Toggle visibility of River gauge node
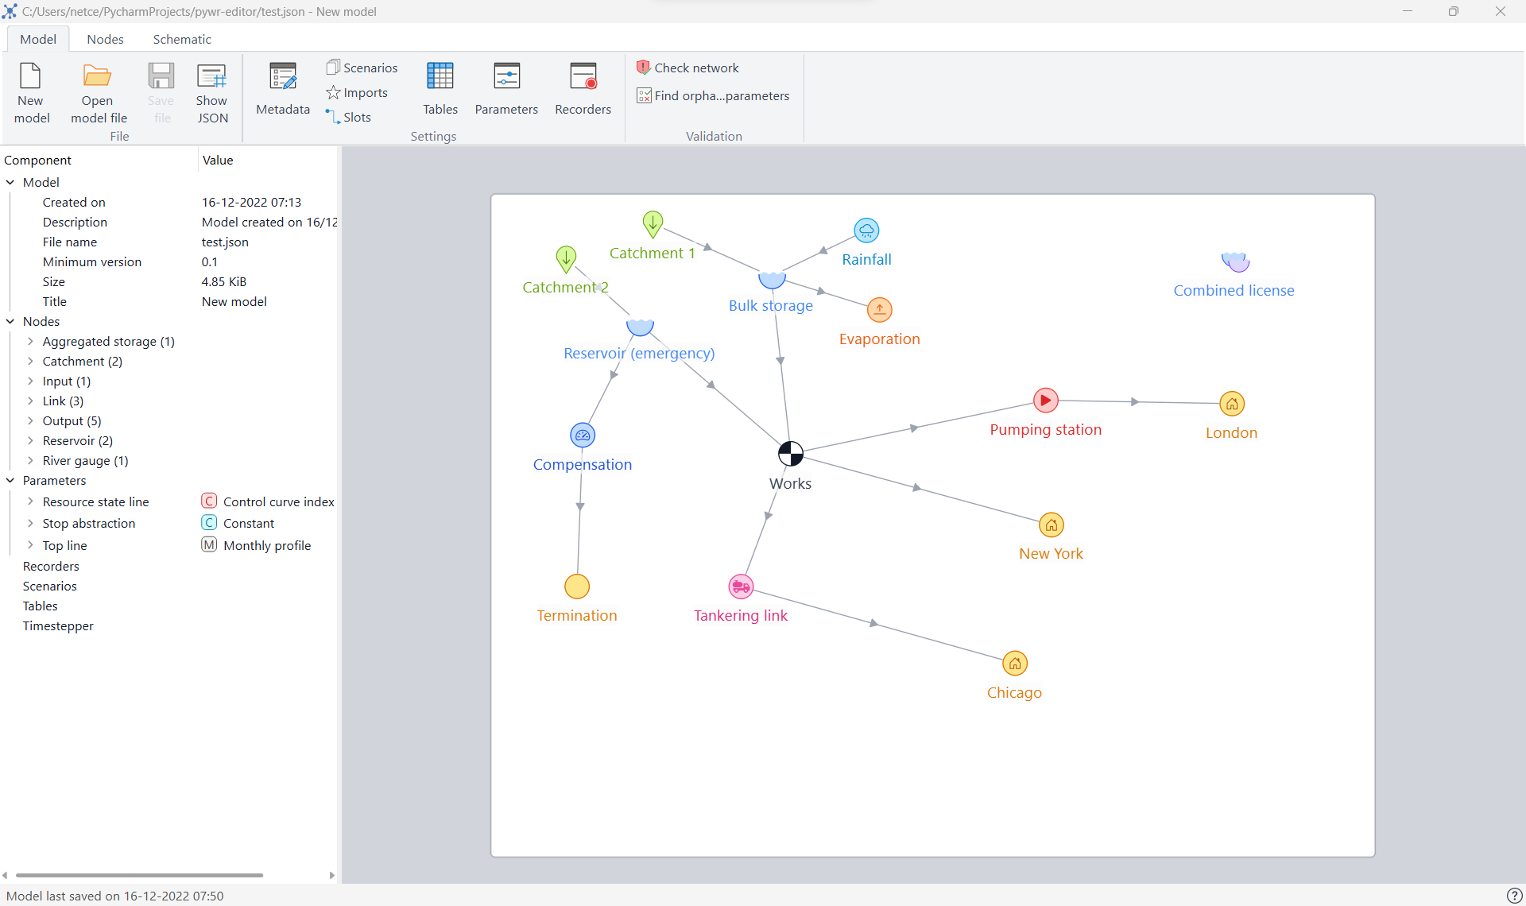Image resolution: width=1526 pixels, height=906 pixels. click(30, 459)
